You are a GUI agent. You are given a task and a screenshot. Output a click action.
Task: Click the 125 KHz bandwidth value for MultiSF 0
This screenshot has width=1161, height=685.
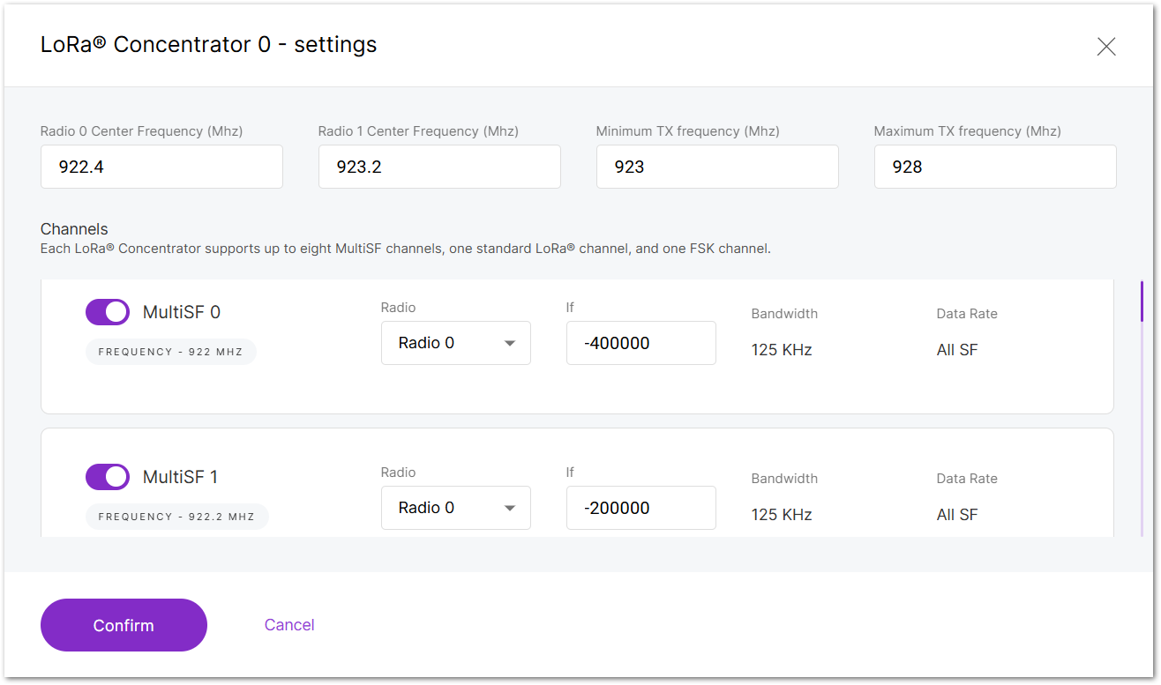point(782,350)
